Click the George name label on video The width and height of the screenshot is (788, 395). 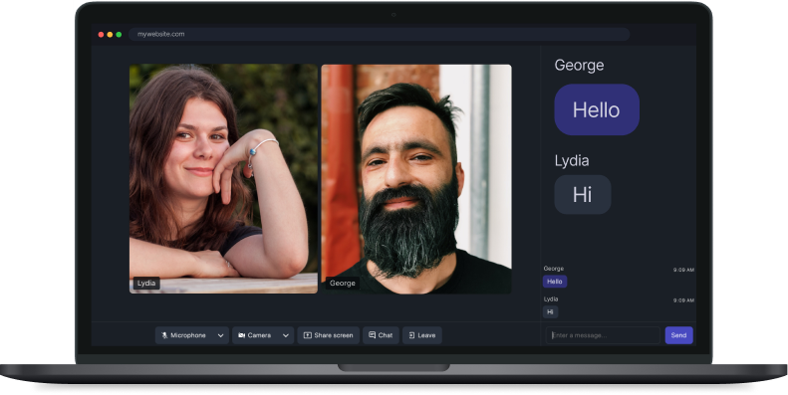[x=343, y=284]
